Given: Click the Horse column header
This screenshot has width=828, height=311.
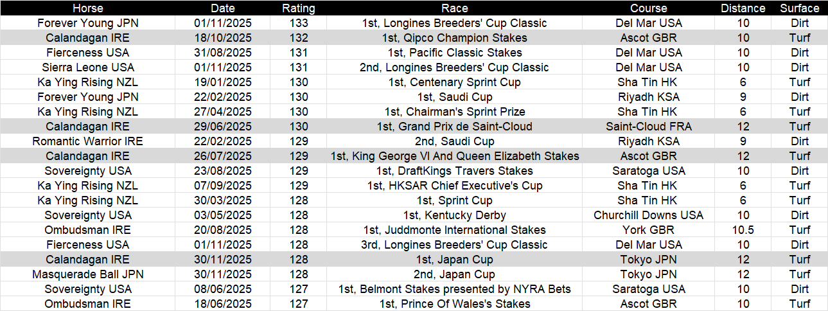Looking at the screenshot, I should [x=87, y=8].
